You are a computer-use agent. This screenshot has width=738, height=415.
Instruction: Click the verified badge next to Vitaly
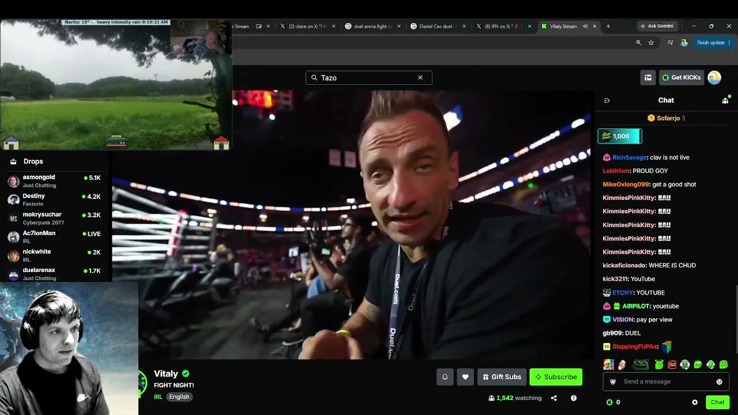pos(186,373)
